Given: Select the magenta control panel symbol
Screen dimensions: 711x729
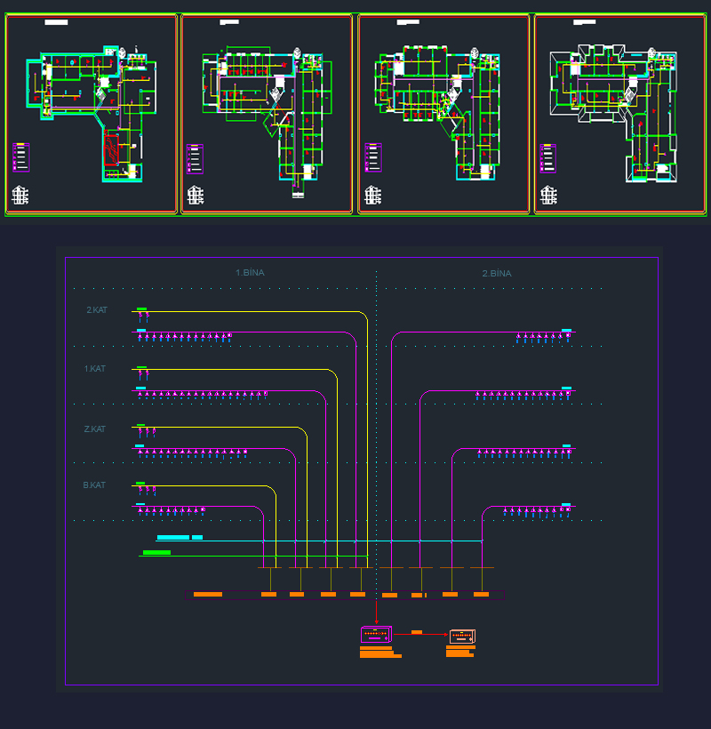Looking at the screenshot, I should coord(376,635).
